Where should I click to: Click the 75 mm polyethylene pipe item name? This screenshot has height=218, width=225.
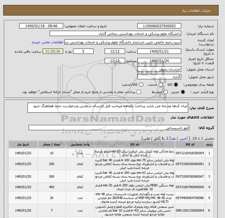point(135,164)
